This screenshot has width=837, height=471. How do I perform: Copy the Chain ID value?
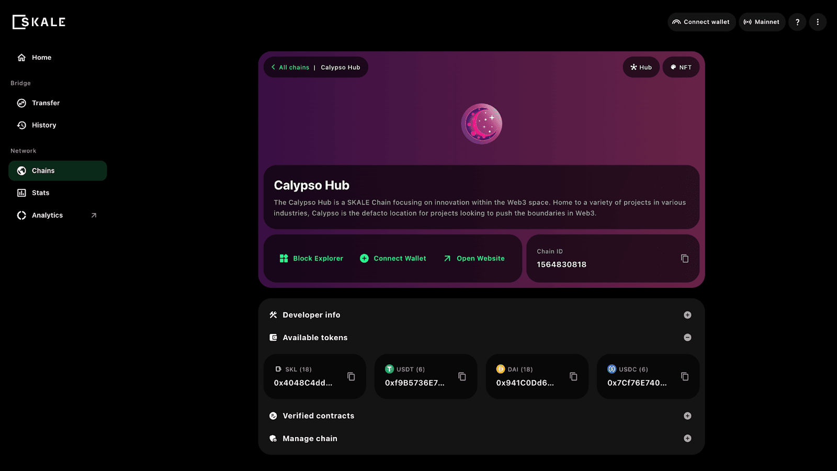point(684,259)
